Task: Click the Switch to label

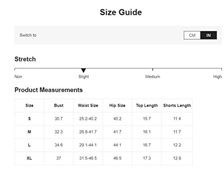Action: (x=28, y=35)
